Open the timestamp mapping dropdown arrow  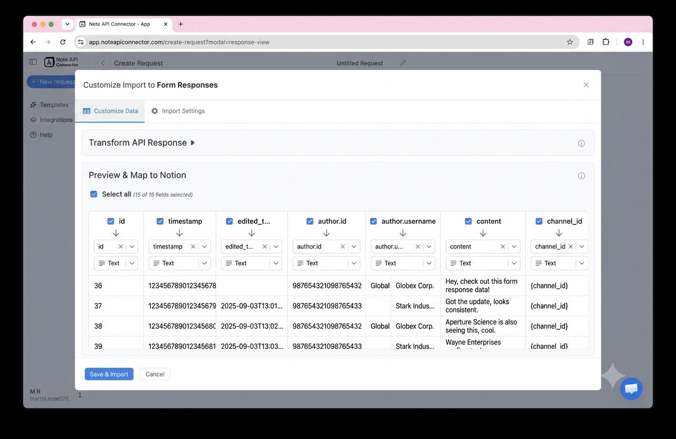coord(204,246)
